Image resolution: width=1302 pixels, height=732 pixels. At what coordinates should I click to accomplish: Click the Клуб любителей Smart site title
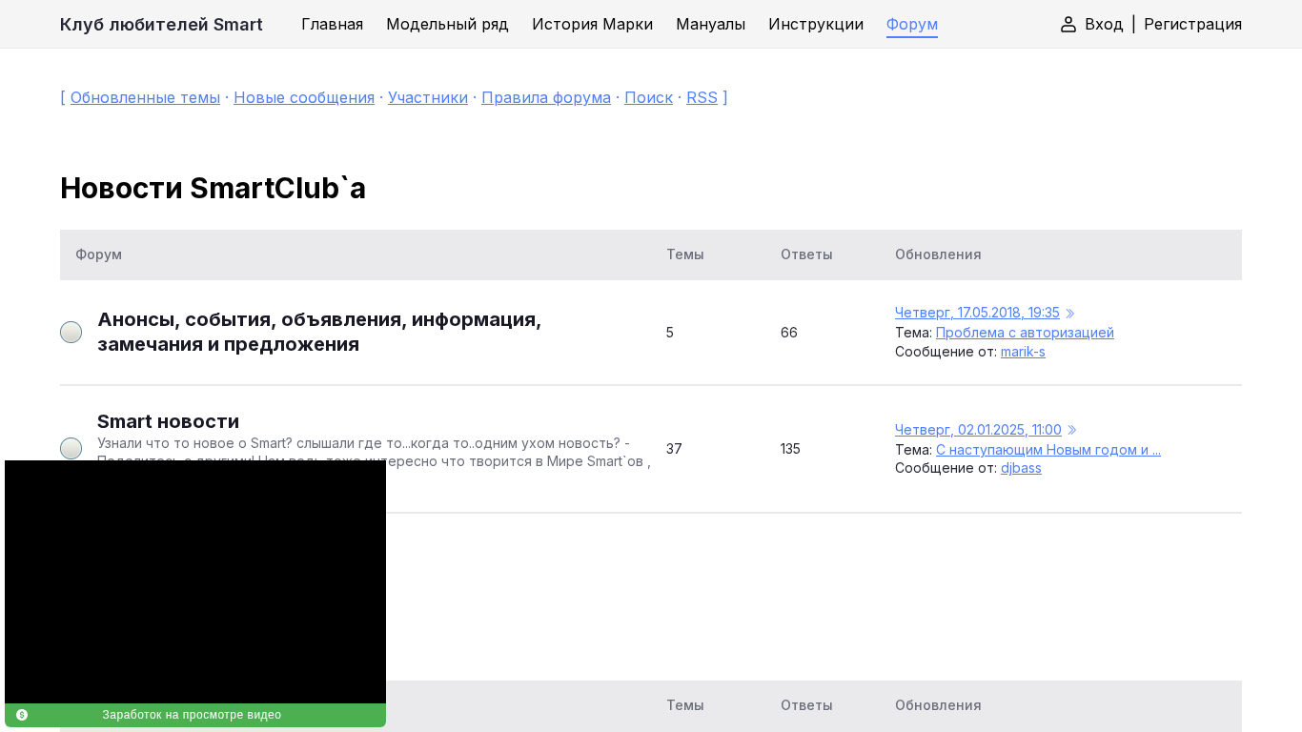coord(161,24)
